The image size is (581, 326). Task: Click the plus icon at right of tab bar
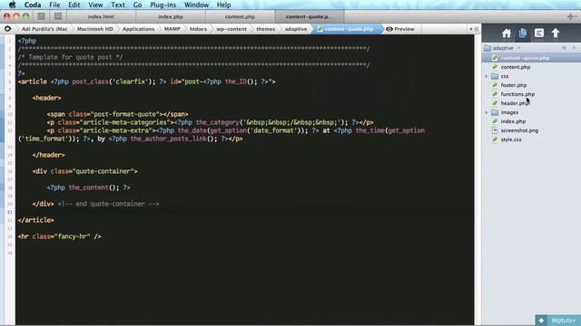tap(571, 16)
